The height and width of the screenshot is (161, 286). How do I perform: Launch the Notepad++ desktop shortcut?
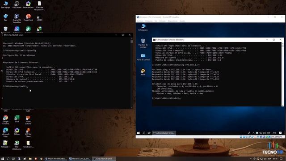click(5, 144)
